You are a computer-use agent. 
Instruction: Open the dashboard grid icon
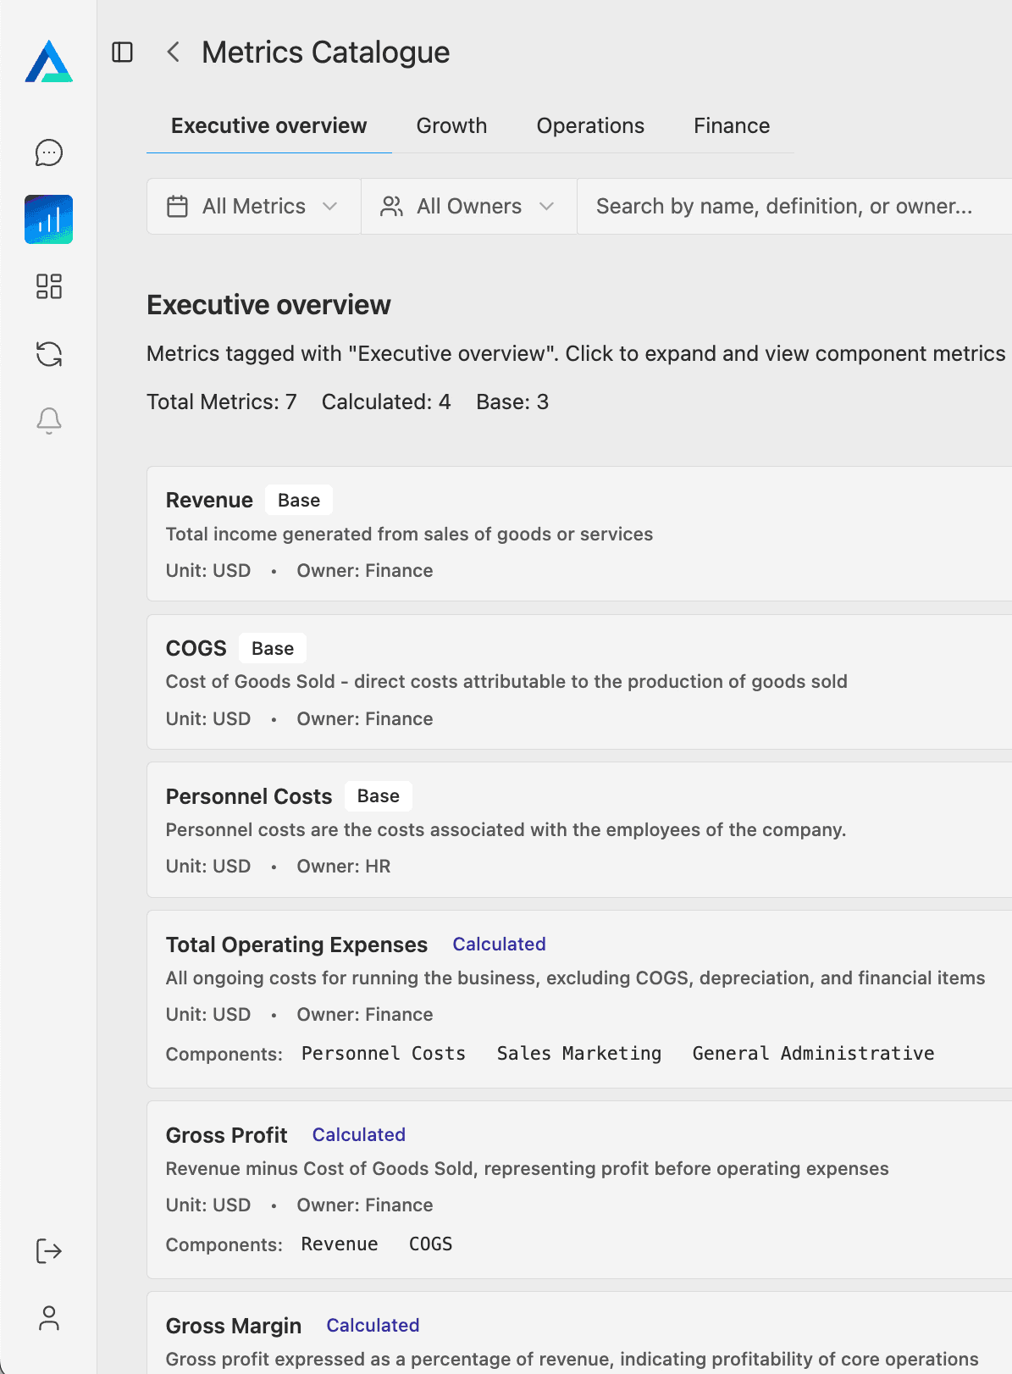pyautogui.click(x=49, y=286)
